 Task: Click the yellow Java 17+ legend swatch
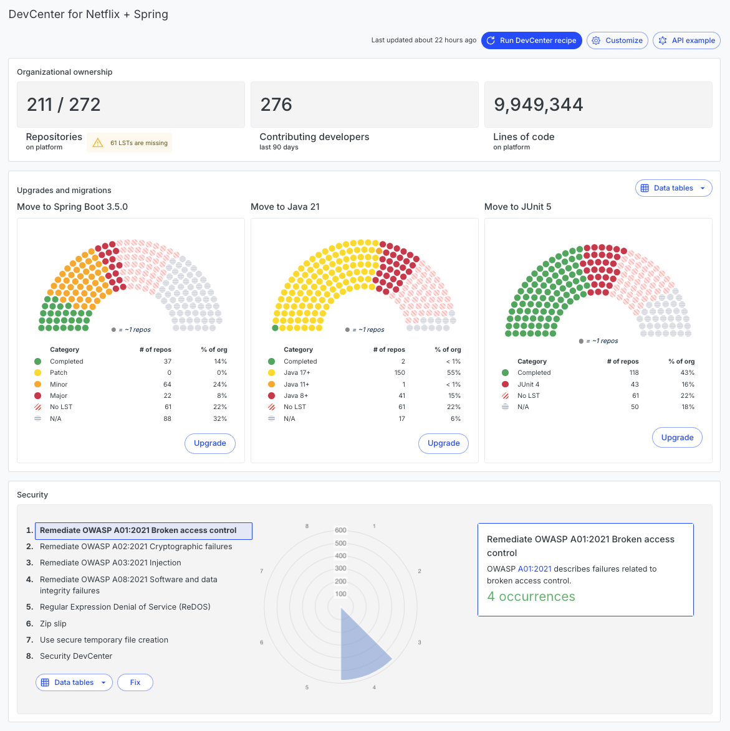272,373
